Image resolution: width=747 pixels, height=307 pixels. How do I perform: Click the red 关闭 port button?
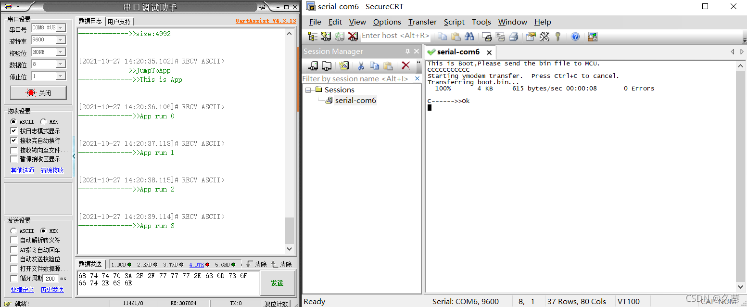[x=38, y=93]
